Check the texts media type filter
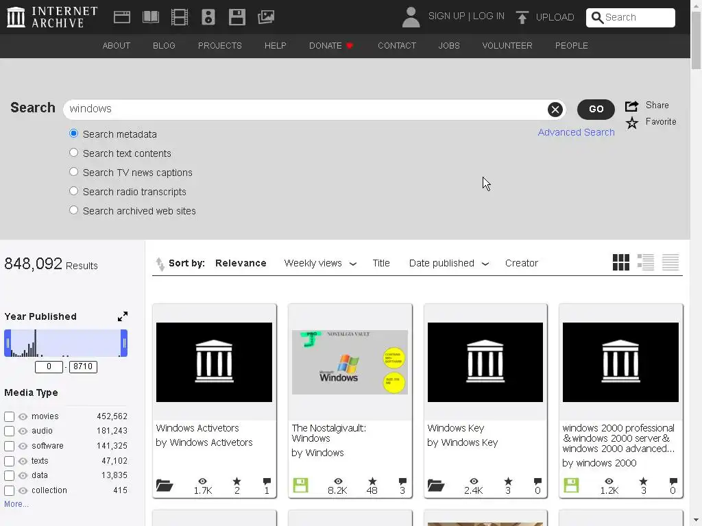 (9, 461)
